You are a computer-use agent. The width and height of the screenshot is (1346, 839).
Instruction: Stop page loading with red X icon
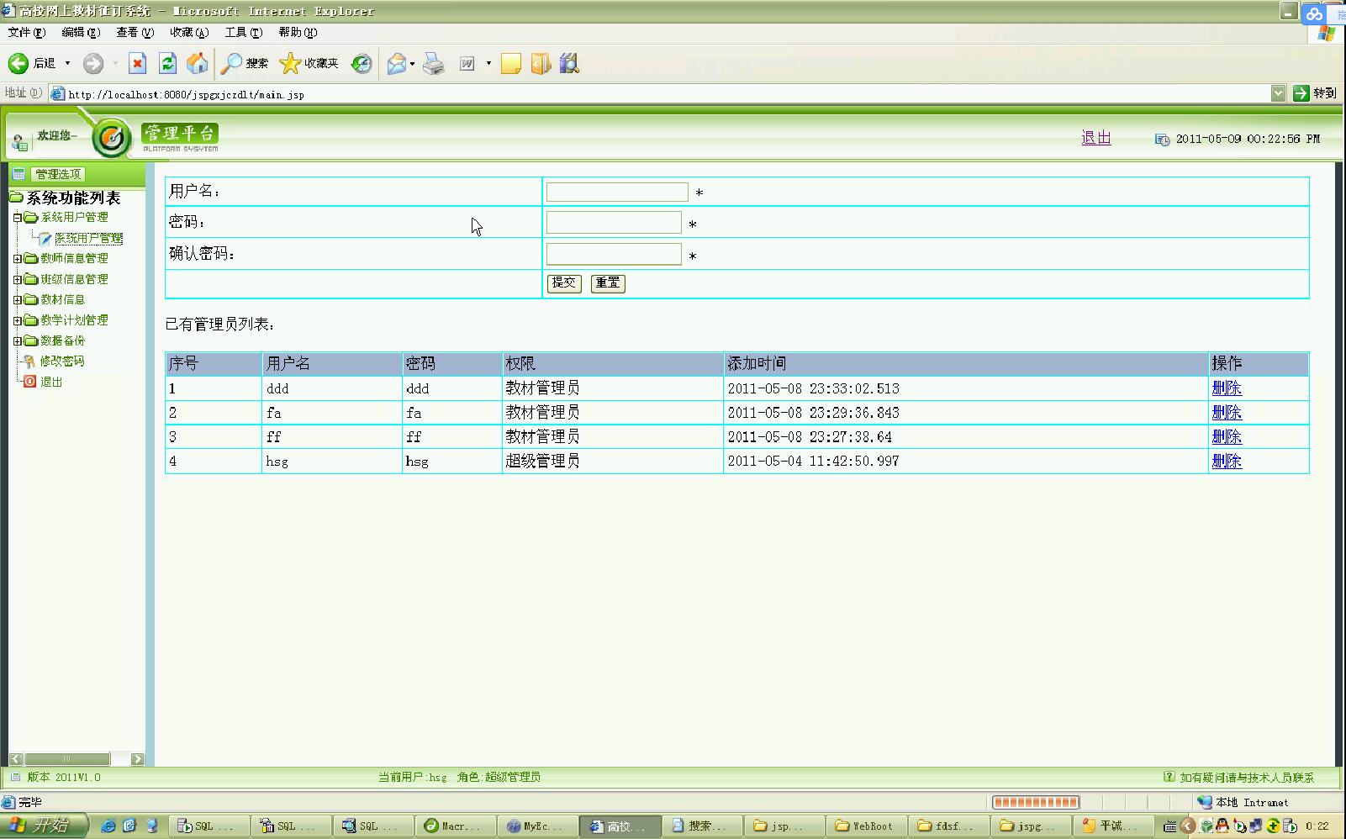coord(138,63)
